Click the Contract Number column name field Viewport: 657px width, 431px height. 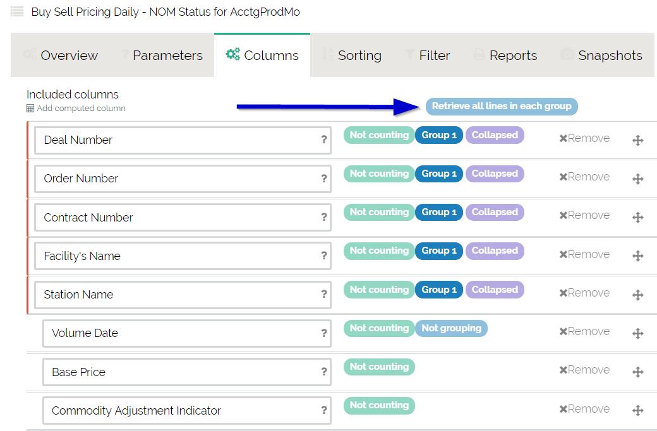(177, 217)
